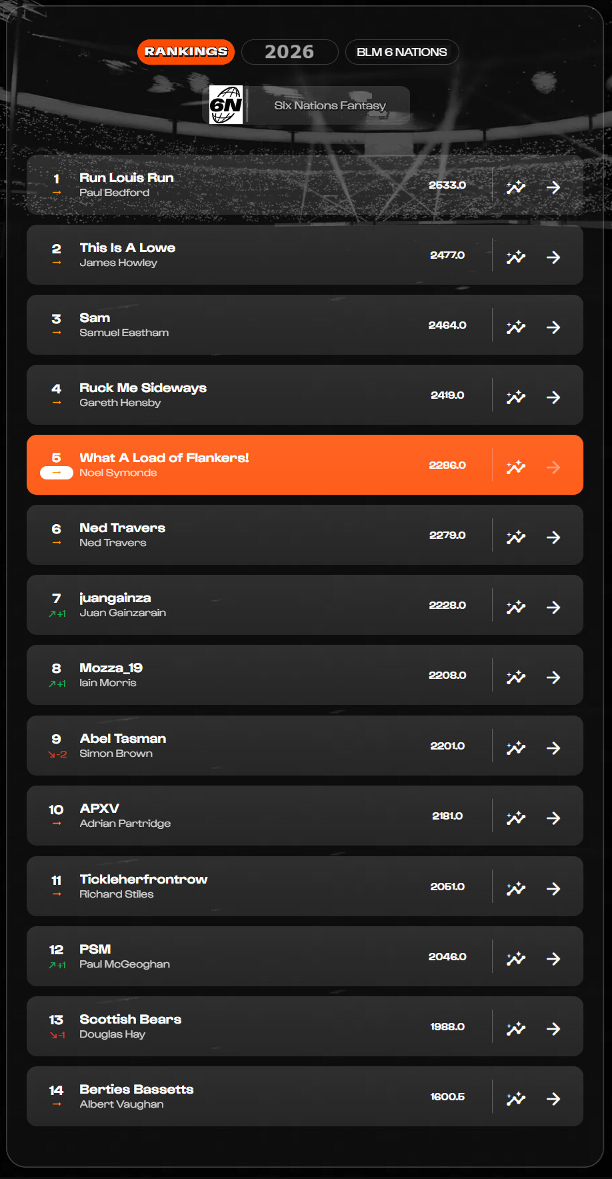Image resolution: width=612 pixels, height=1179 pixels.
Task: Select the Berties Bassetts team name
Action: pos(137,1089)
